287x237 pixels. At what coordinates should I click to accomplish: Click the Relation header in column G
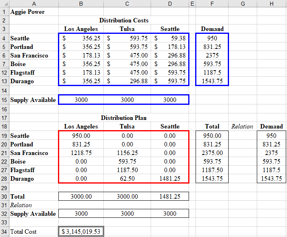[243, 126]
